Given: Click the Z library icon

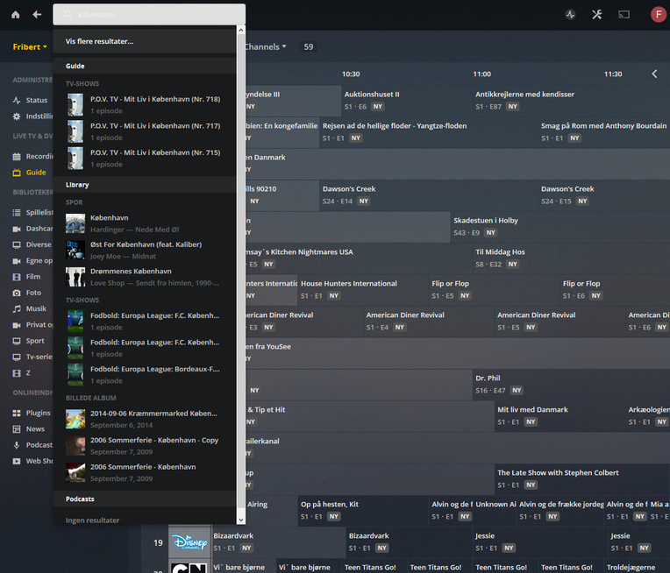Looking at the screenshot, I should click(x=17, y=373).
